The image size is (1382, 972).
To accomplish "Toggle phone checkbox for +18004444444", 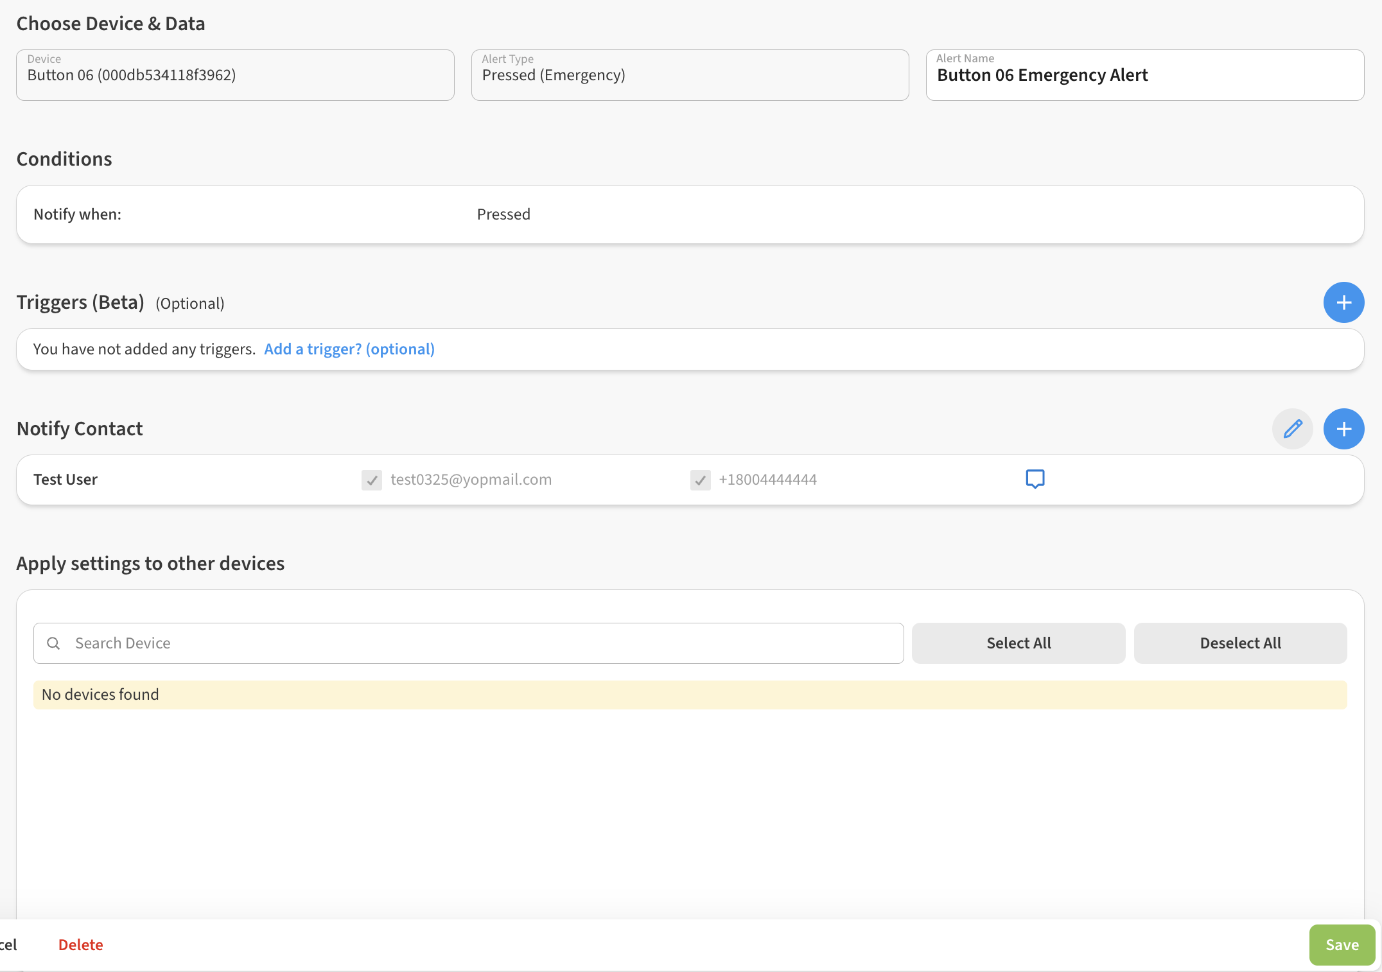I will point(700,480).
